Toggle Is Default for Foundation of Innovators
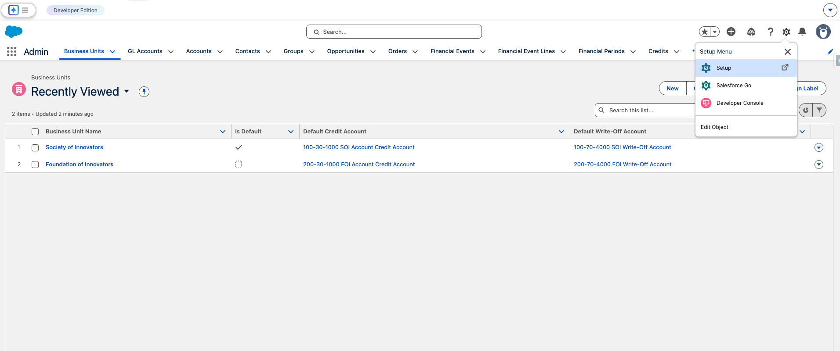 click(x=239, y=164)
